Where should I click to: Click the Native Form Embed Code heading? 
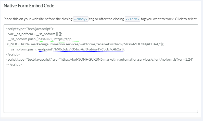29,6
